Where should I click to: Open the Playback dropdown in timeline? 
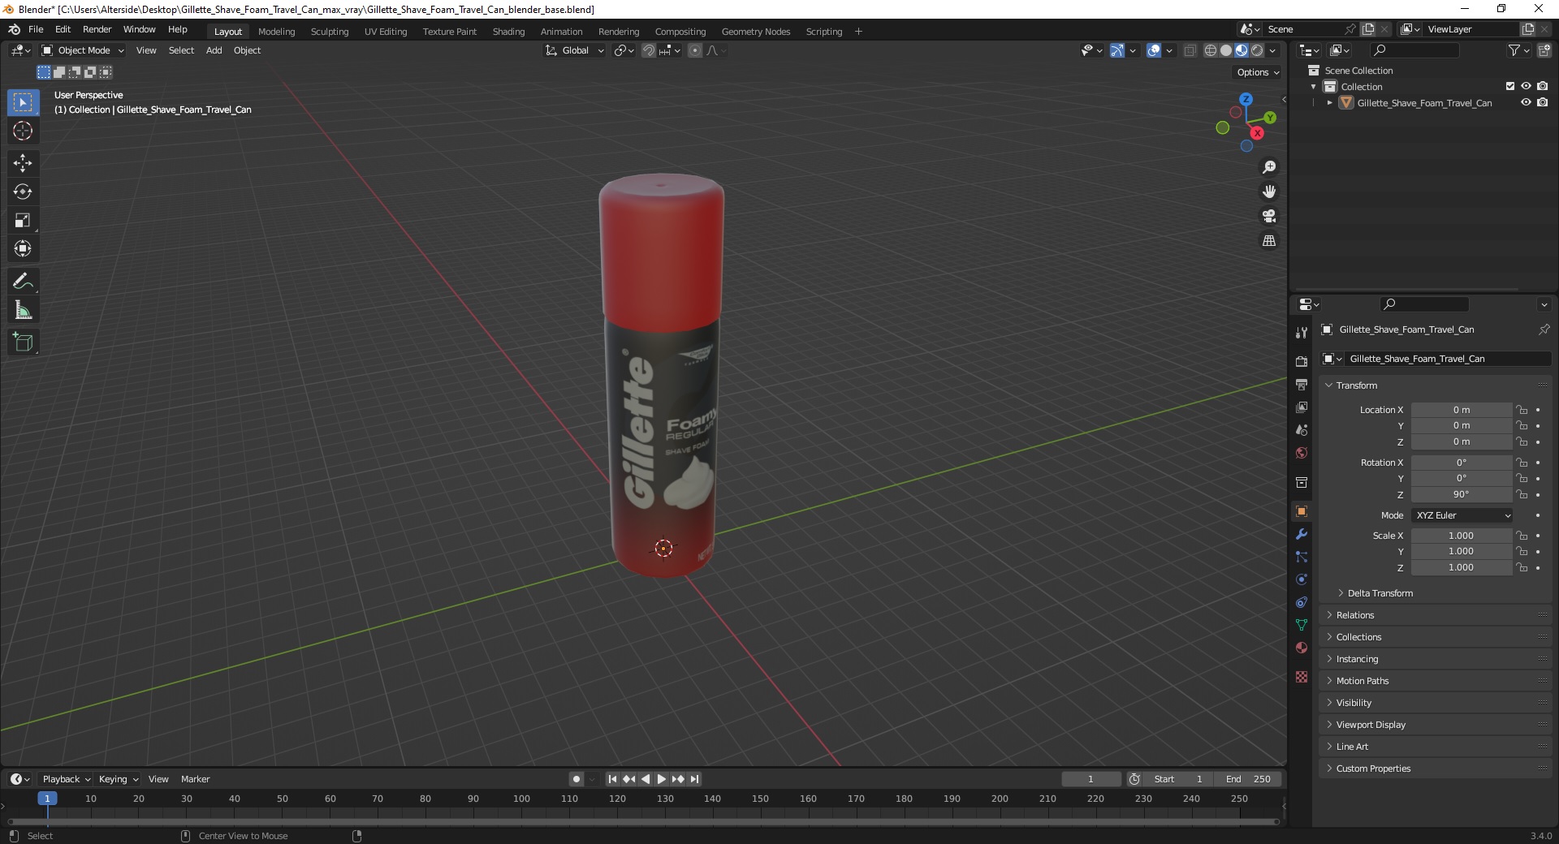(66, 779)
